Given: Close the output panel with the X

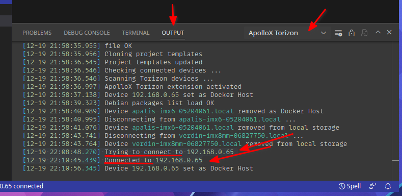Looking at the screenshot, I should pos(389,32).
